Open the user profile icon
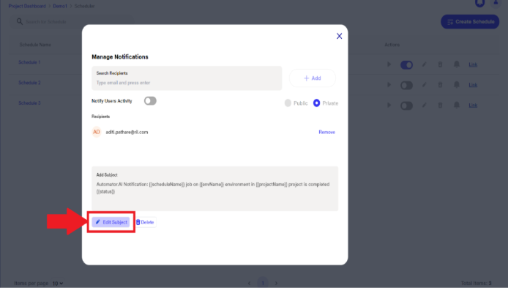Screen dimensions: 508x288 [496, 3]
